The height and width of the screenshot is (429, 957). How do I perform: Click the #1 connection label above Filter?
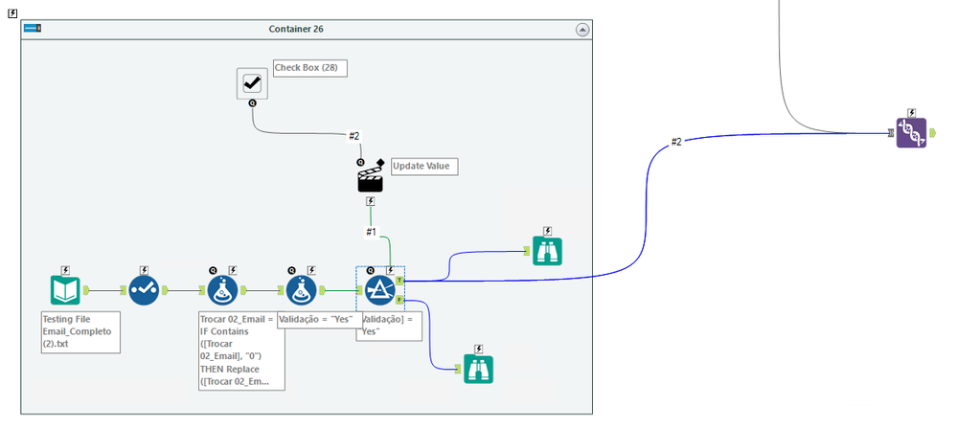(371, 232)
